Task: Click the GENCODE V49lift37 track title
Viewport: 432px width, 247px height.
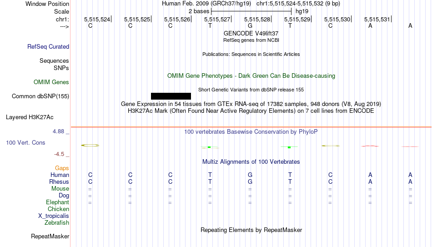Action: point(251,33)
